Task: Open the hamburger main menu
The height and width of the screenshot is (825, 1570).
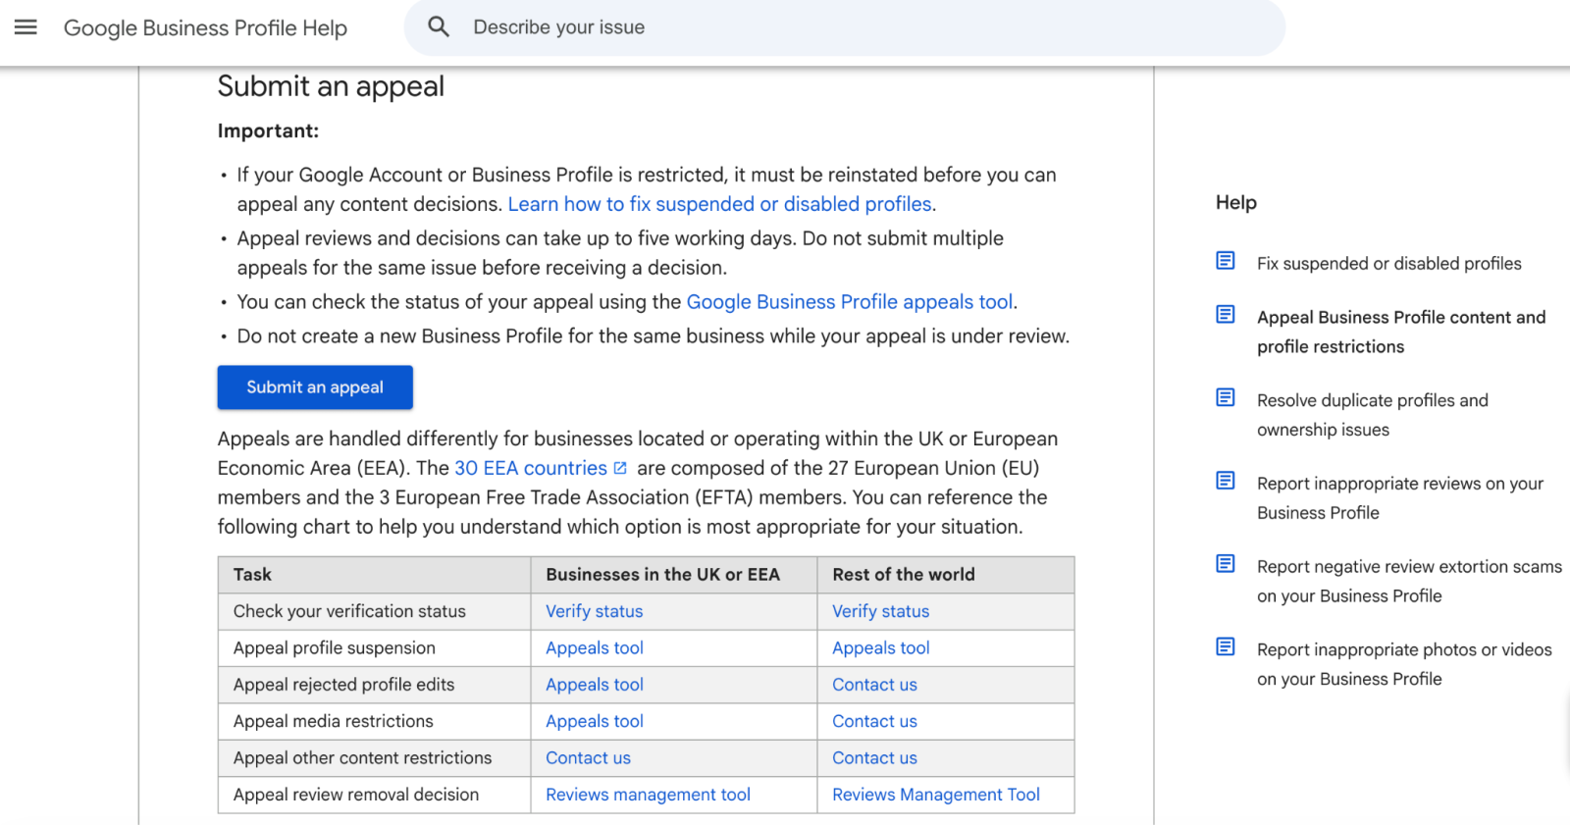Action: 26,27
